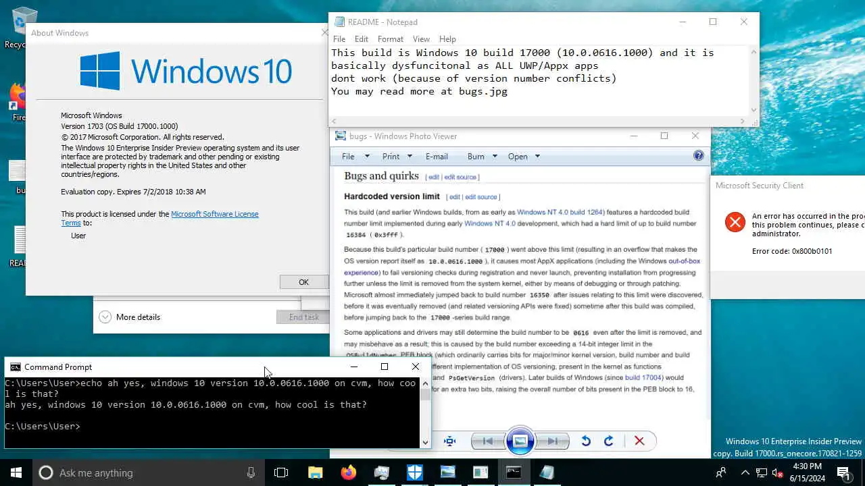
Task: Maximize the Command Prompt window
Action: (x=385, y=367)
